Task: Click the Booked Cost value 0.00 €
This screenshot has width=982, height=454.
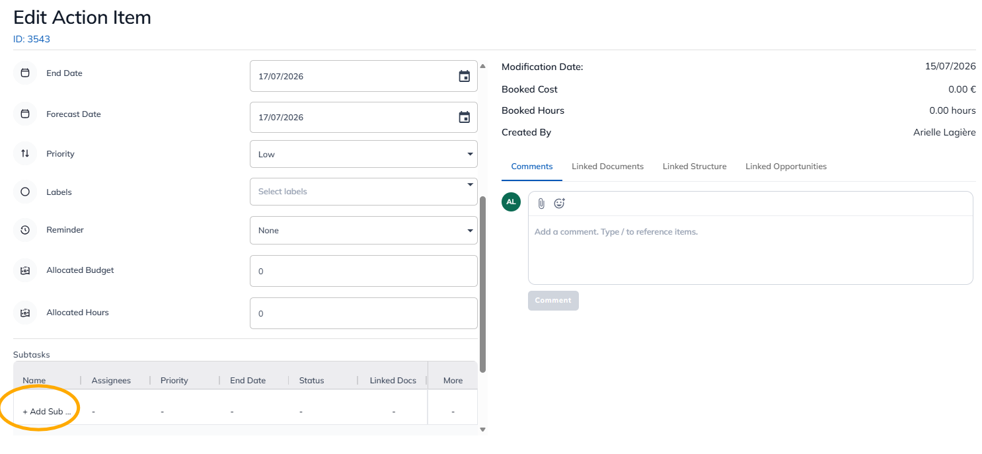Action: (x=962, y=89)
